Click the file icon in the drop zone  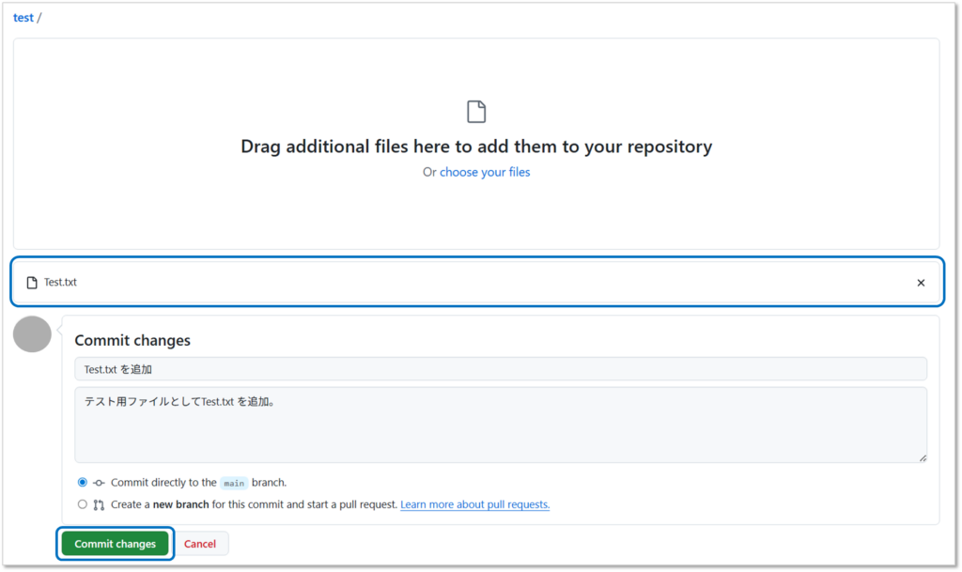[476, 113]
